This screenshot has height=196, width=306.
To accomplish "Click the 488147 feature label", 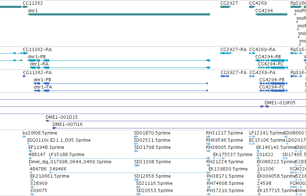I will [37, 155].
